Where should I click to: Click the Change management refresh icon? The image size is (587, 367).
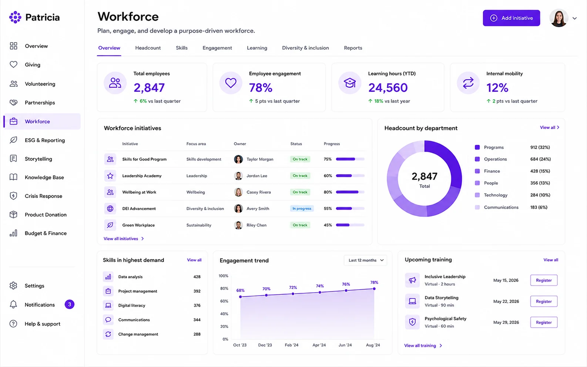108,334
